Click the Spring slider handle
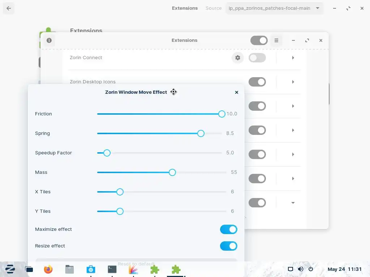Viewport: 370px width, 277px height. [x=201, y=133]
